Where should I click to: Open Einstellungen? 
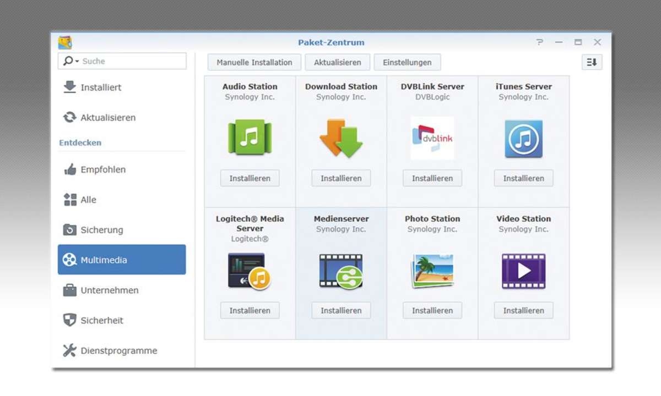(407, 62)
